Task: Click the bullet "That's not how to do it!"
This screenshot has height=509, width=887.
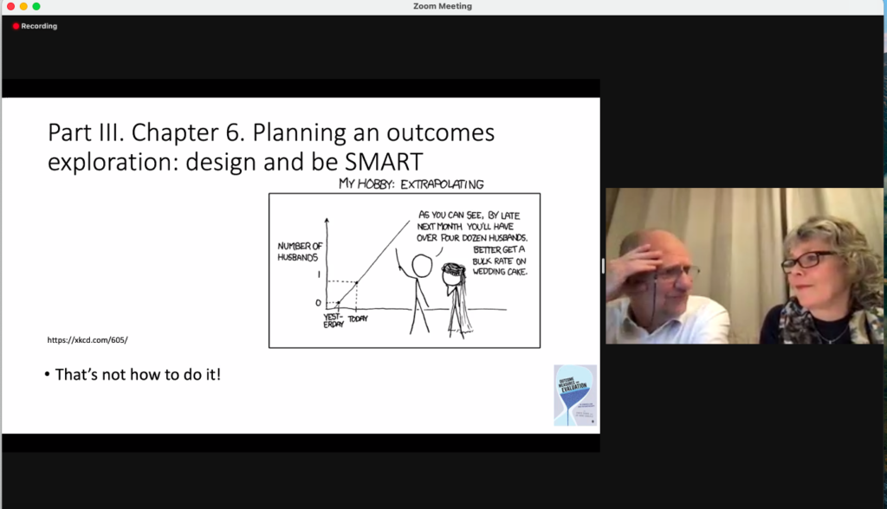Action: [133, 375]
